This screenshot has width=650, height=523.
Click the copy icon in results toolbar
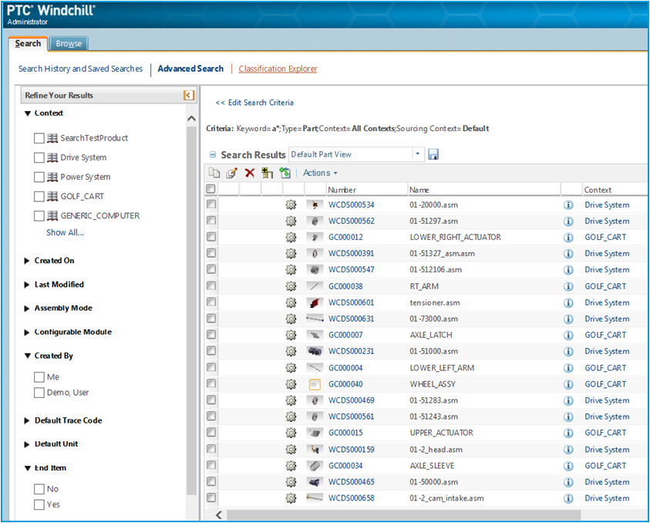click(214, 173)
